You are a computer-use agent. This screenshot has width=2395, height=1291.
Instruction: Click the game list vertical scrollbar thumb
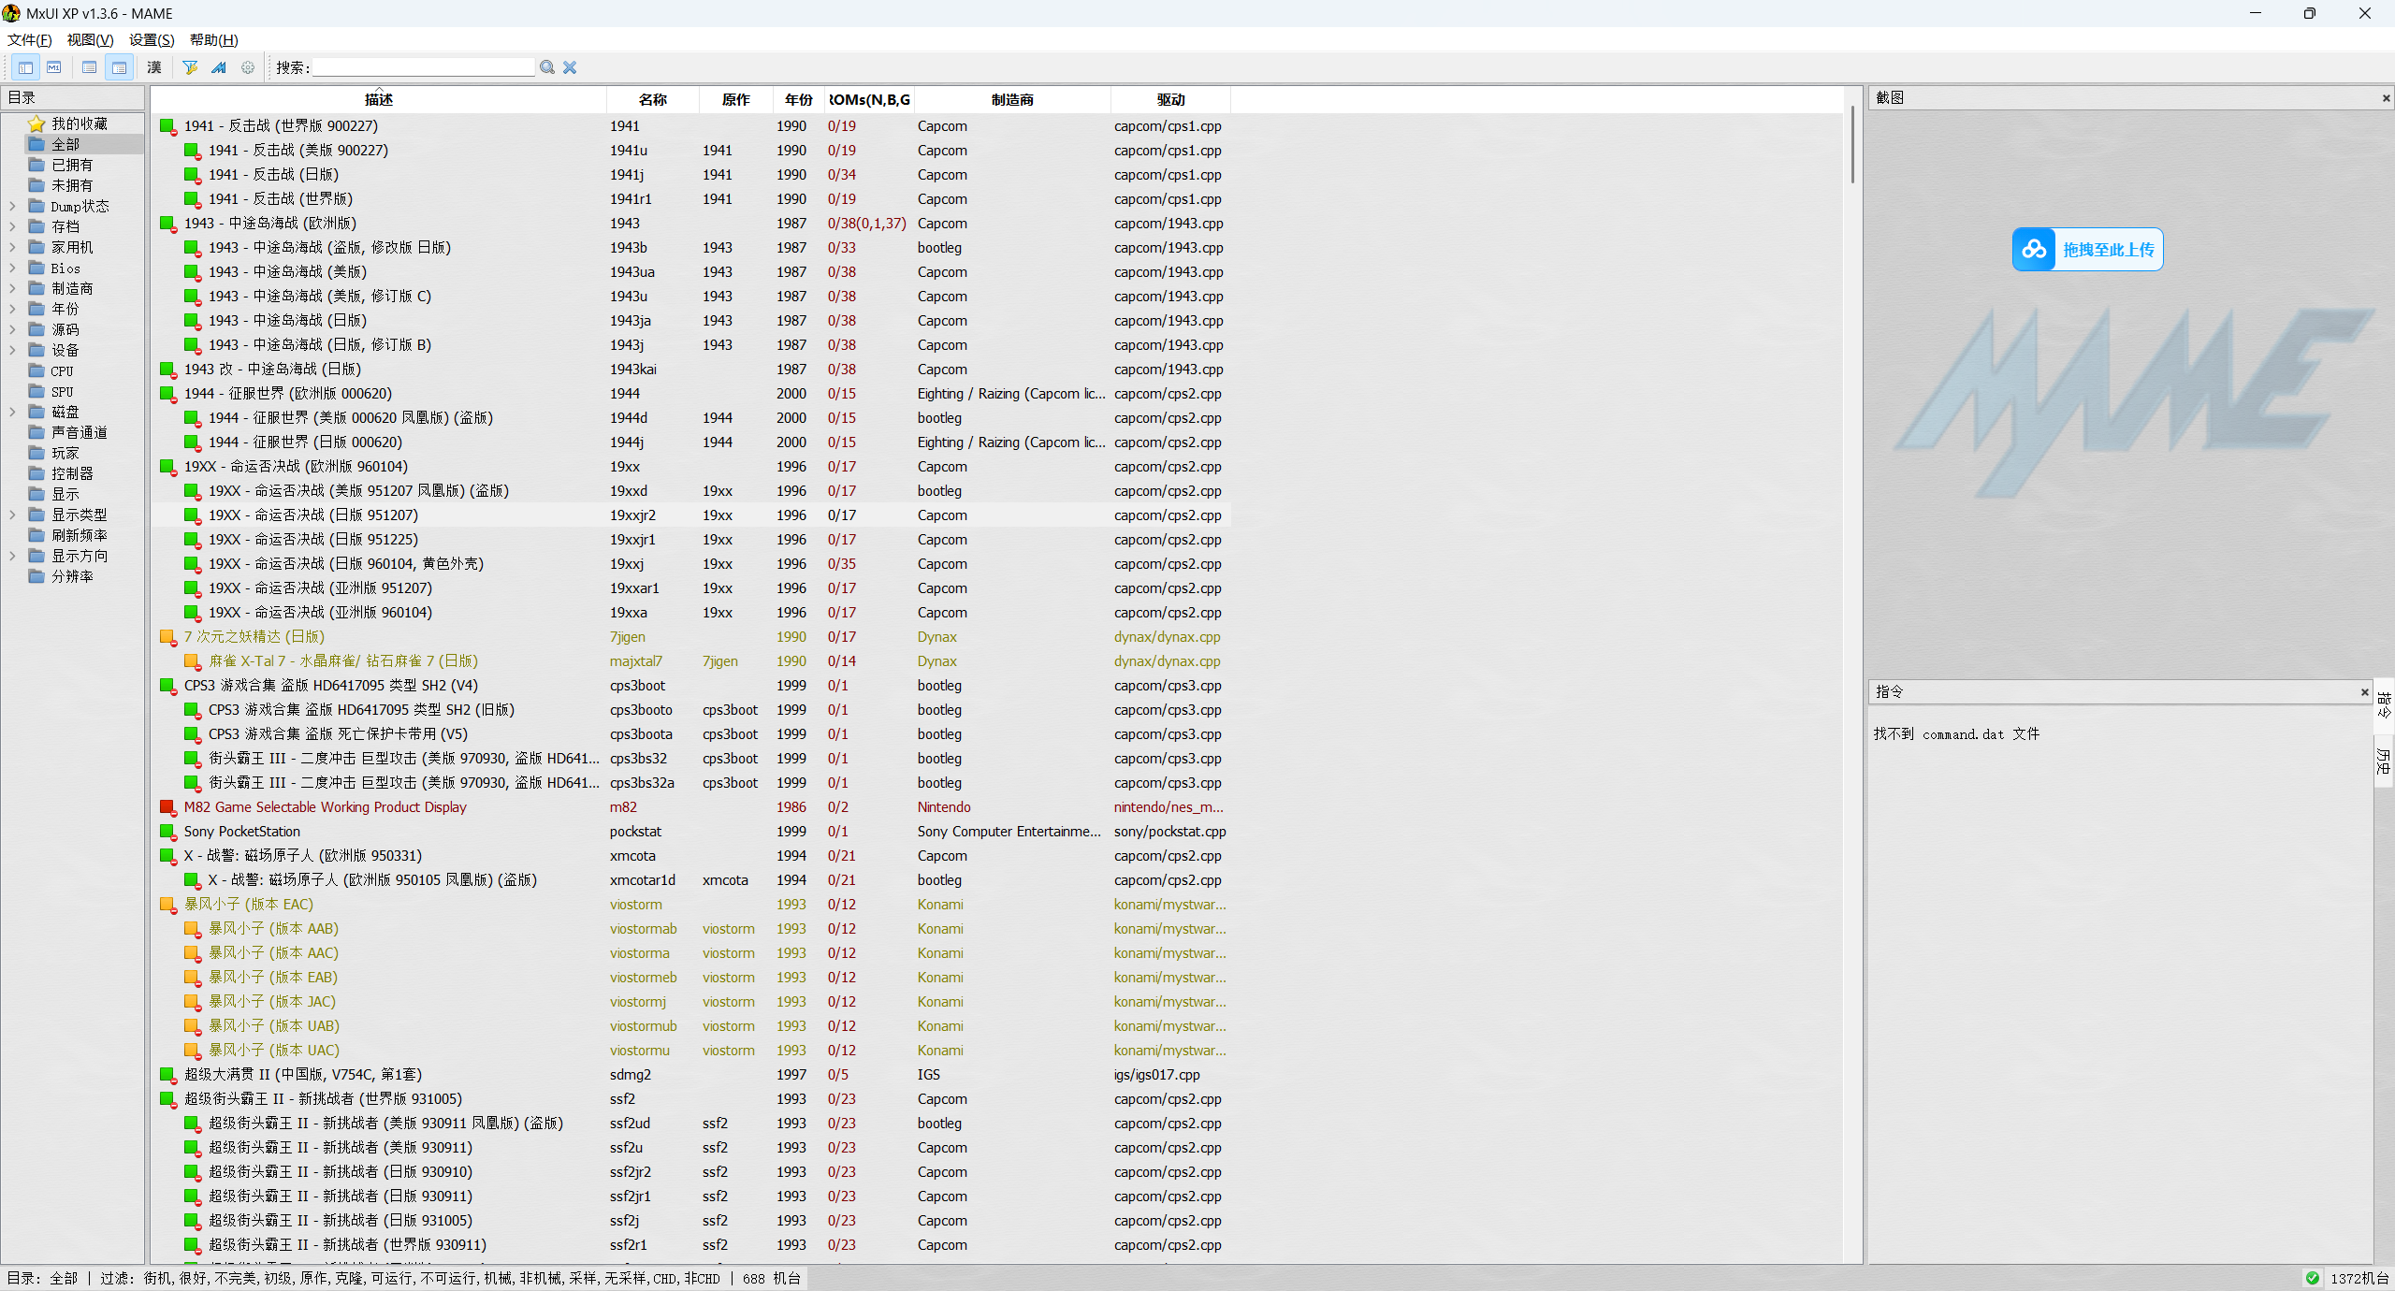click(1851, 145)
